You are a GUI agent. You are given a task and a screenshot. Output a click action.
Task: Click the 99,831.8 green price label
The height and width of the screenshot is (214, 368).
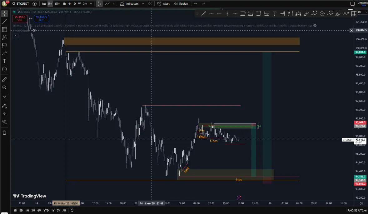[360, 52]
